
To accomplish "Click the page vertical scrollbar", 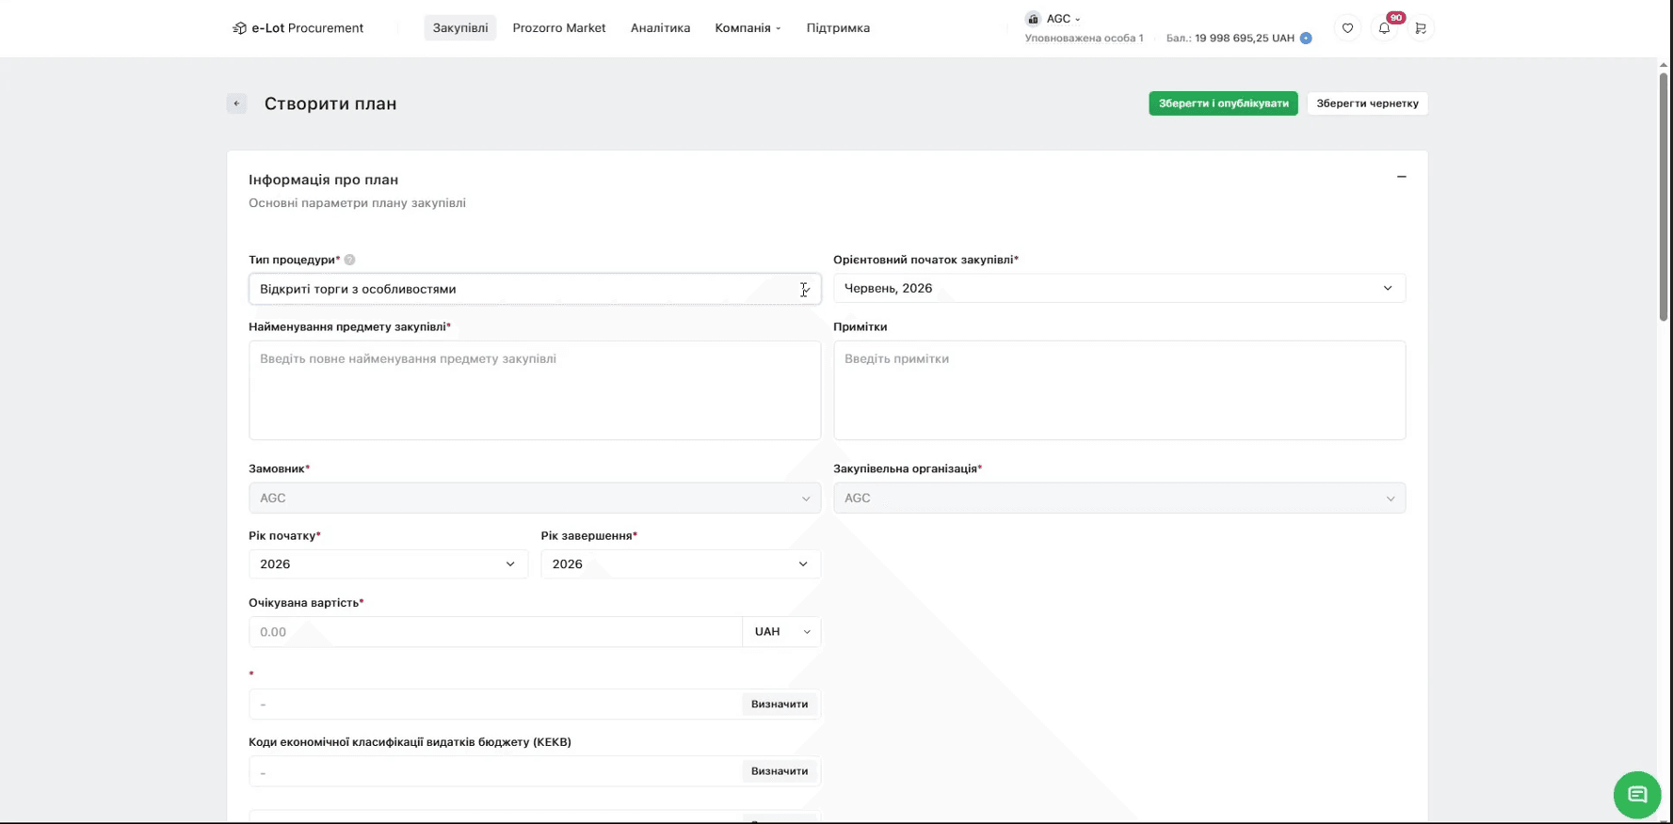I will 1664,198.
